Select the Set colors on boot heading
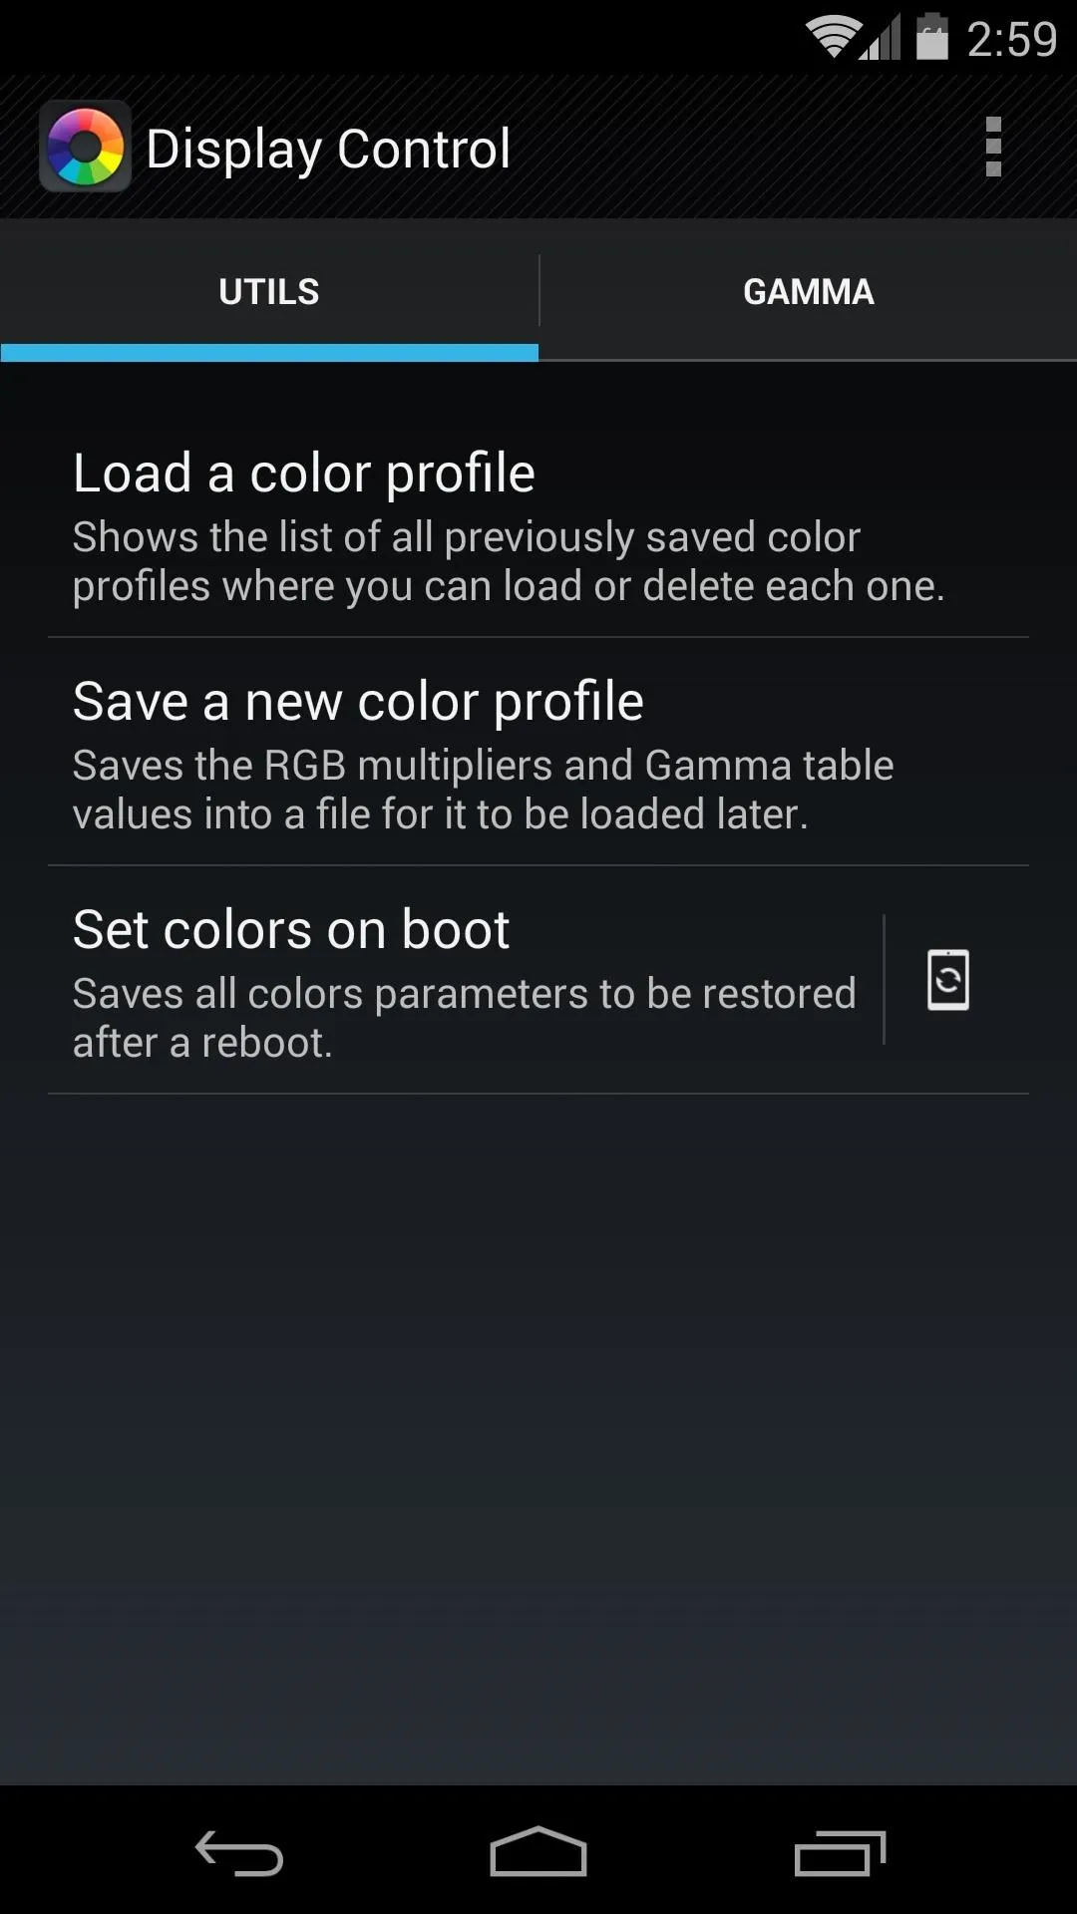Viewport: 1077px width, 1914px height. [291, 930]
